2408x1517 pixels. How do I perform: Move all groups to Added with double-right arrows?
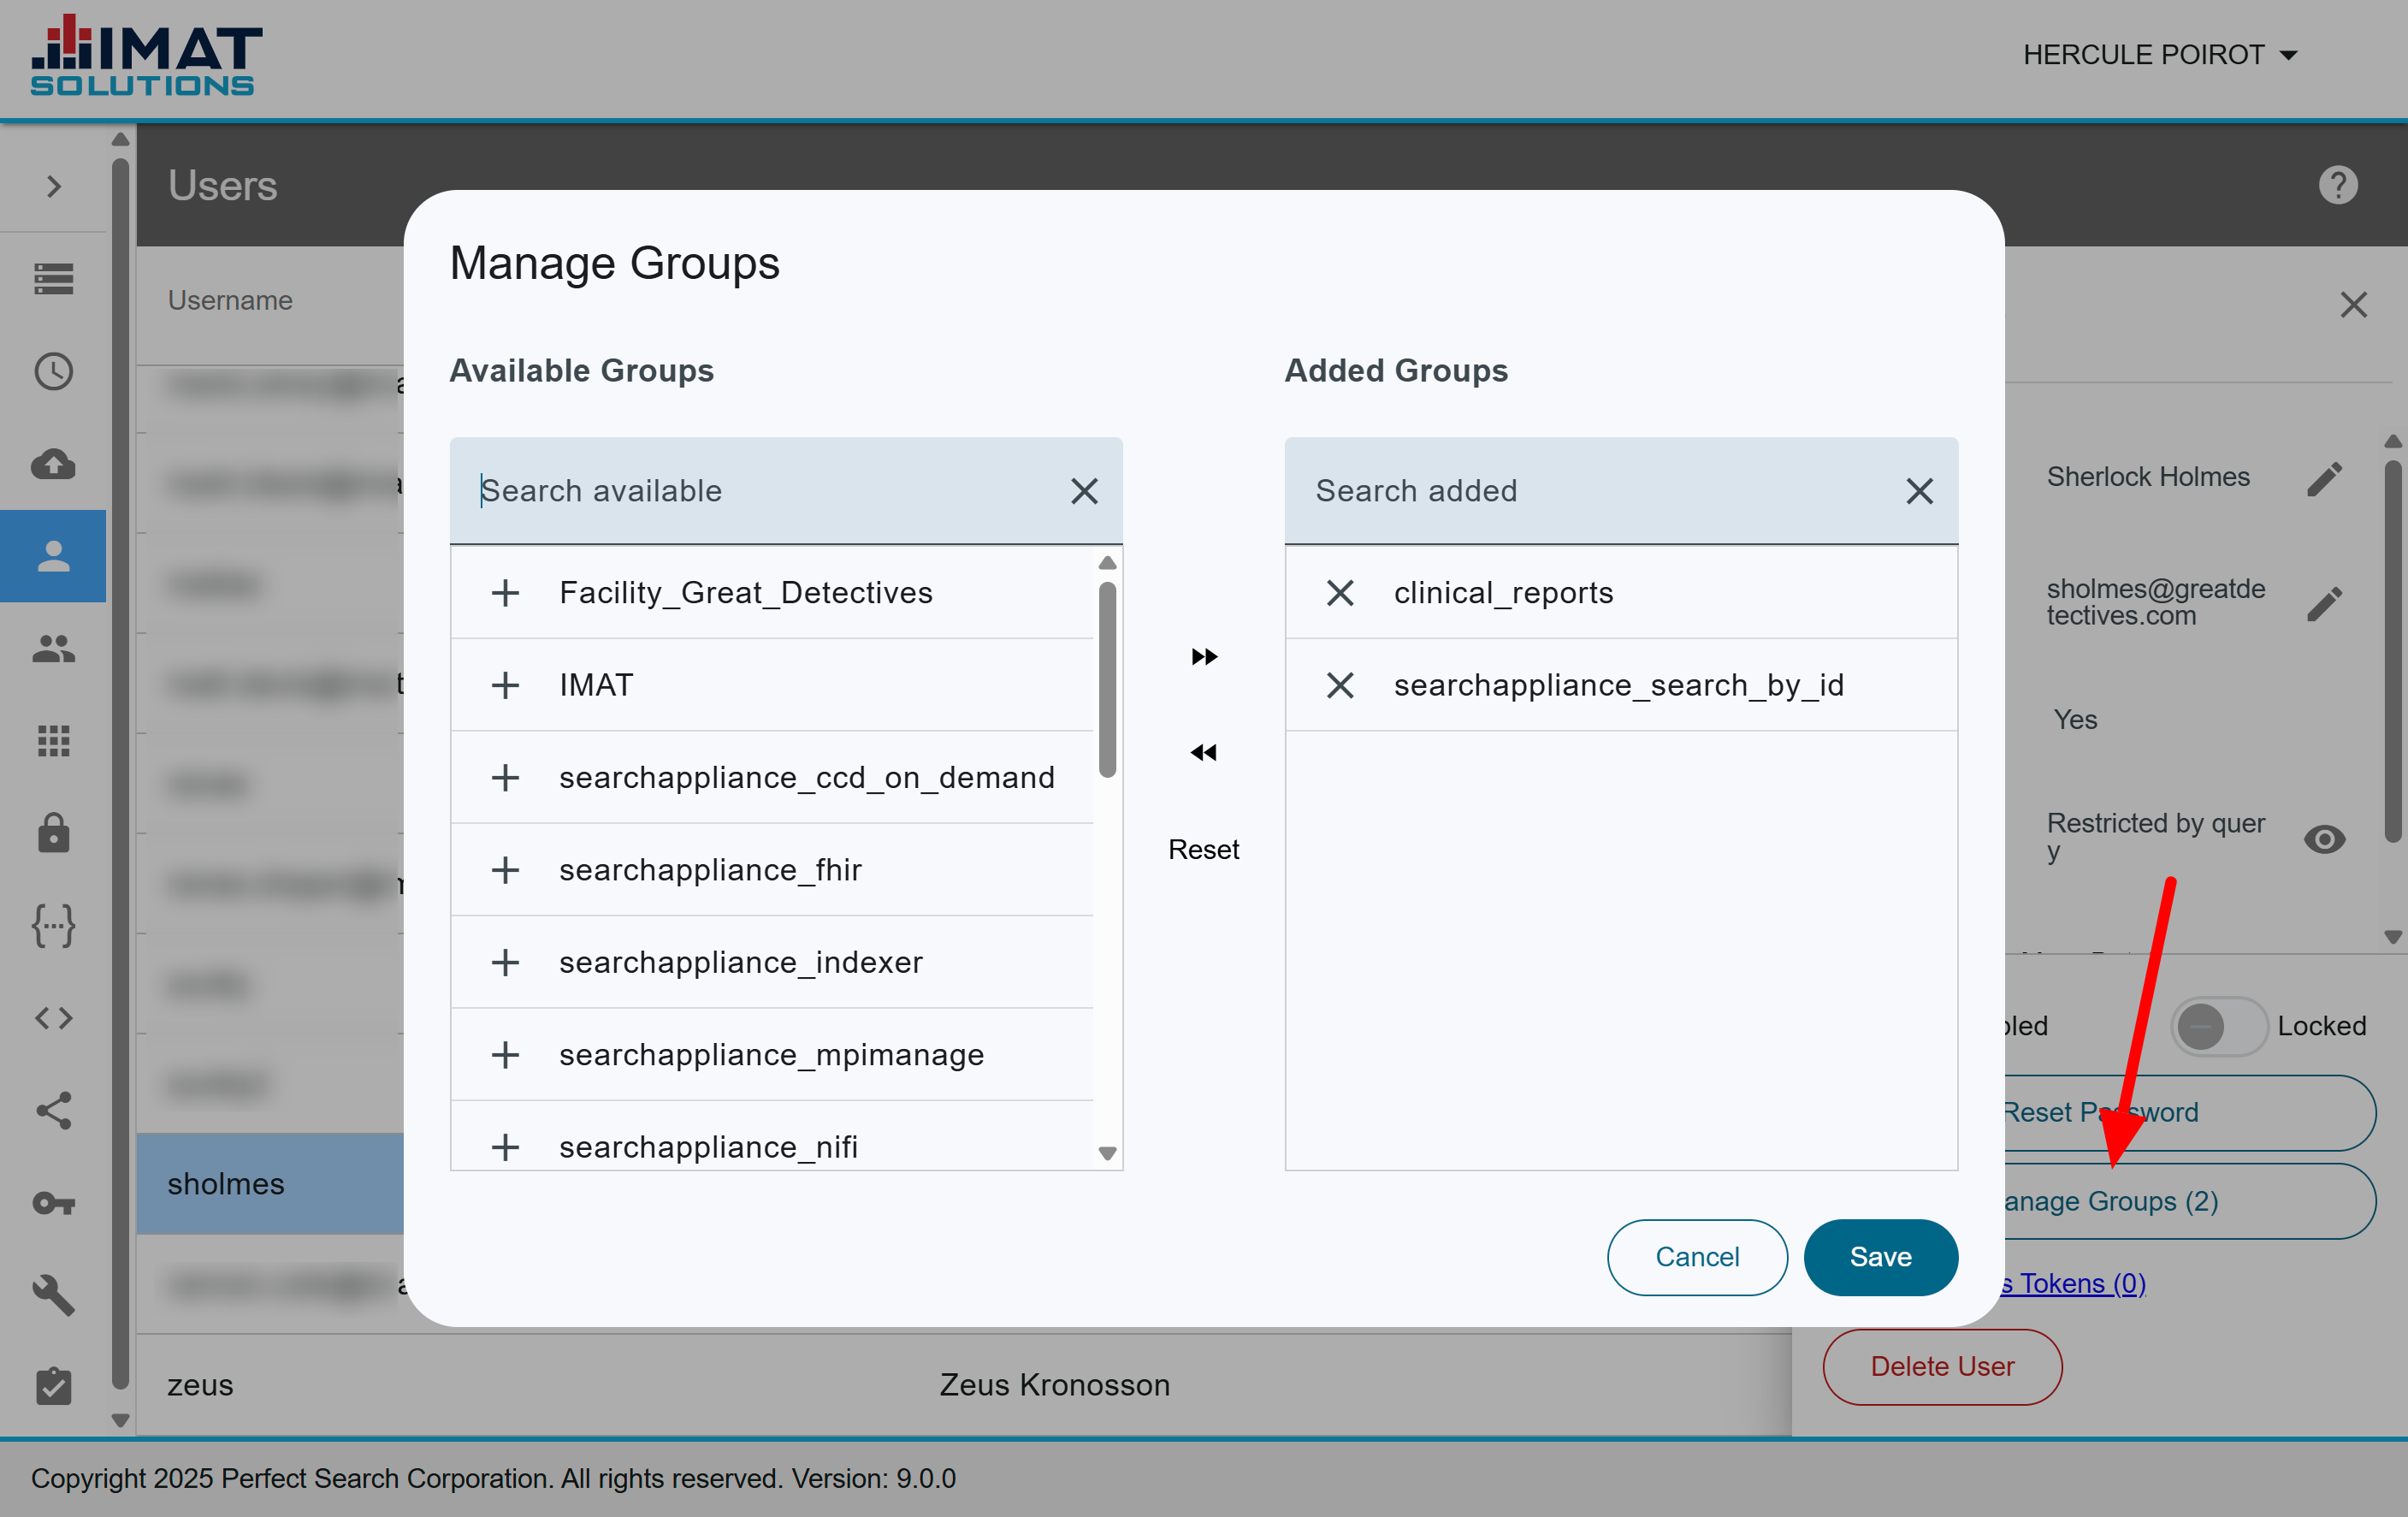click(1204, 657)
